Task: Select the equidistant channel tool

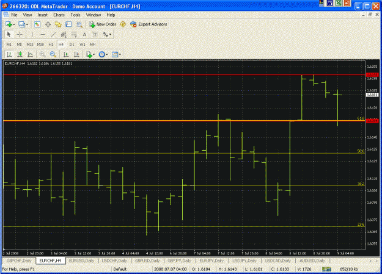Action: [x=64, y=35]
